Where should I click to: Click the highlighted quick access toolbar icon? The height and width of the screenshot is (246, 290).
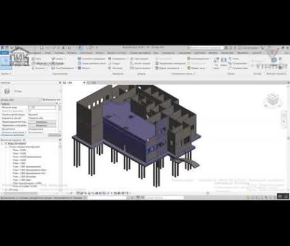pyautogui.click(x=81, y=48)
